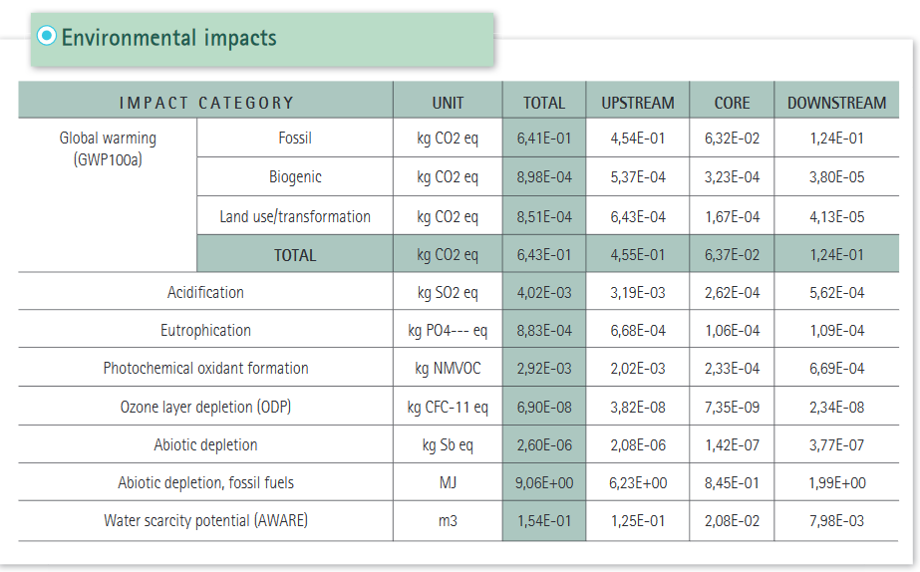
Task: Select the Biogenic row label
Action: 295,176
